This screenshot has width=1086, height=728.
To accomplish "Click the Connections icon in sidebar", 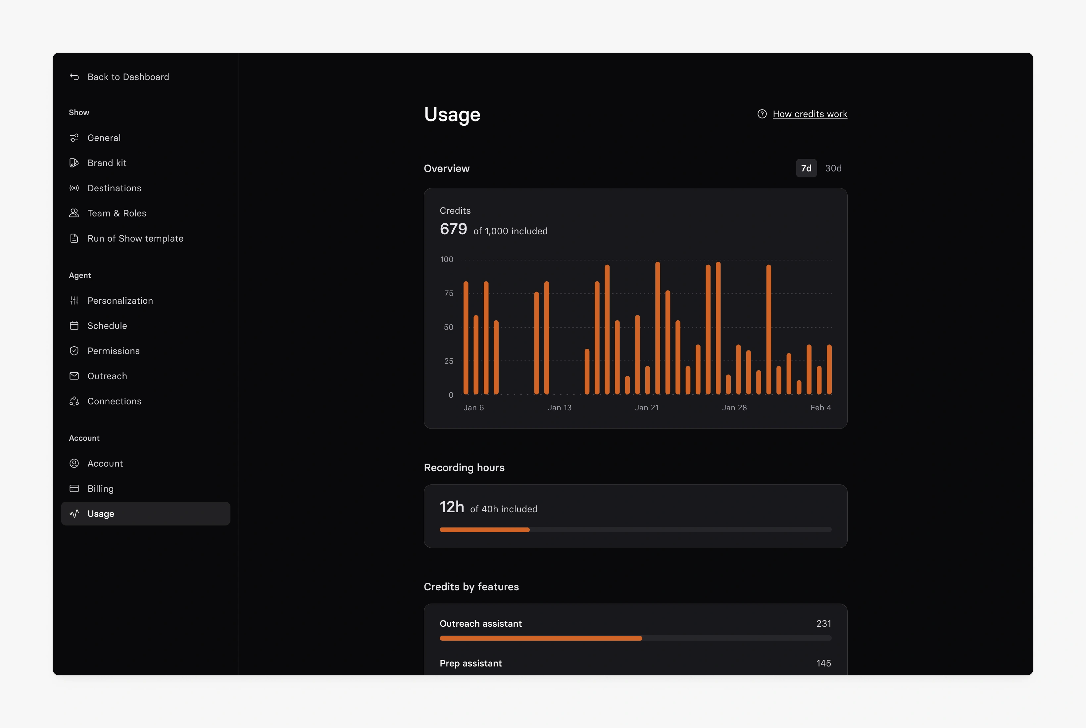I will [74, 401].
